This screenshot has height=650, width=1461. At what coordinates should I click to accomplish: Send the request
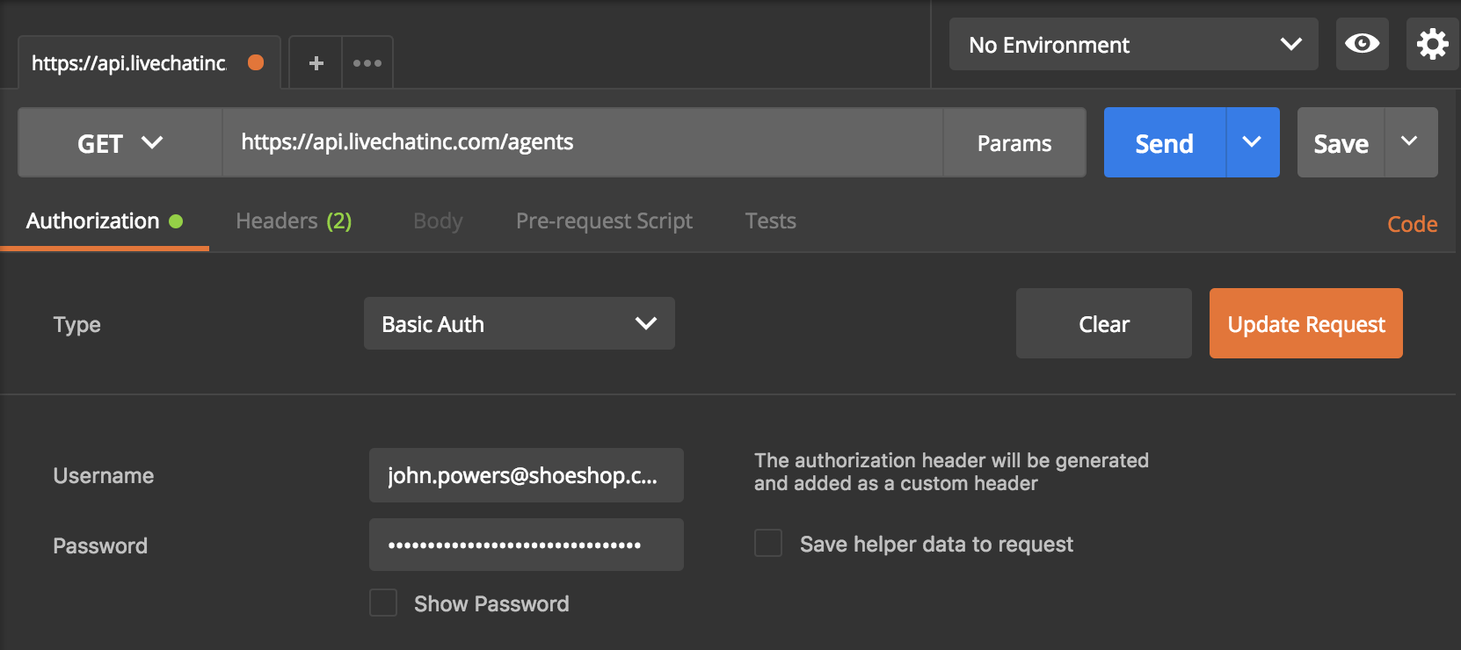1165,142
